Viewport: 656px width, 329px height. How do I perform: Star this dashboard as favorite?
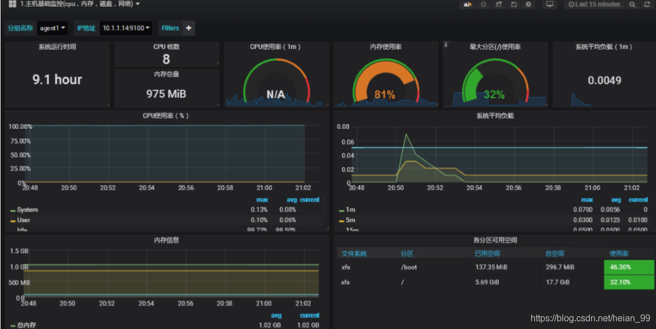pos(484,5)
